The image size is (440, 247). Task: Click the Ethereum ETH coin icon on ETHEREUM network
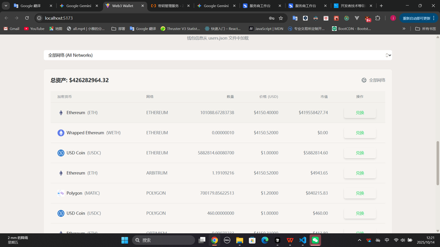tap(61, 113)
